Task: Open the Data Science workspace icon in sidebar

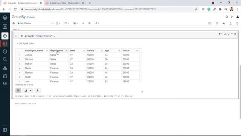Action: tap(5, 26)
